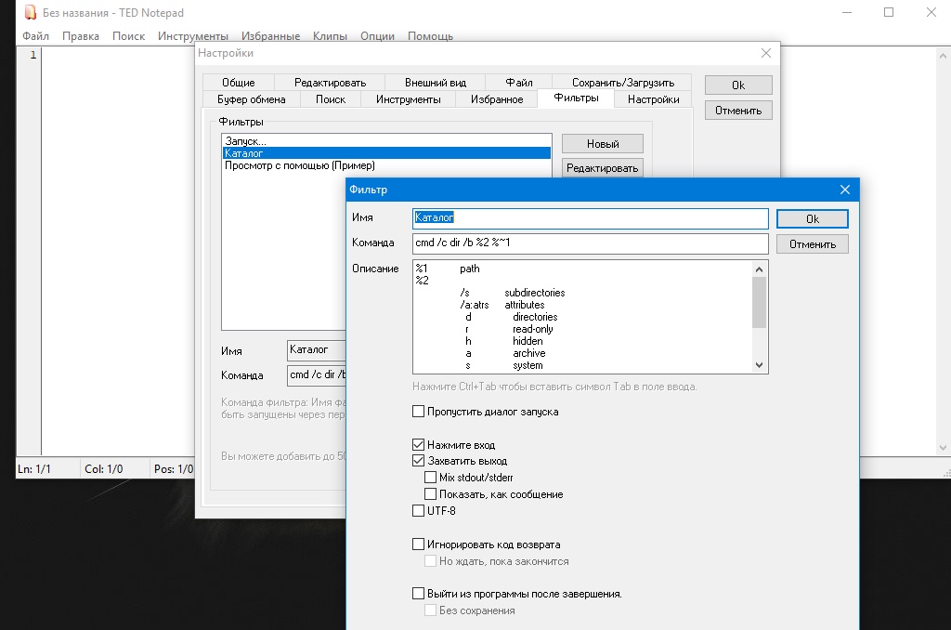Image resolution: width=951 pixels, height=630 pixels.
Task: Click the Описание scrollbar down arrow
Action: click(x=760, y=365)
